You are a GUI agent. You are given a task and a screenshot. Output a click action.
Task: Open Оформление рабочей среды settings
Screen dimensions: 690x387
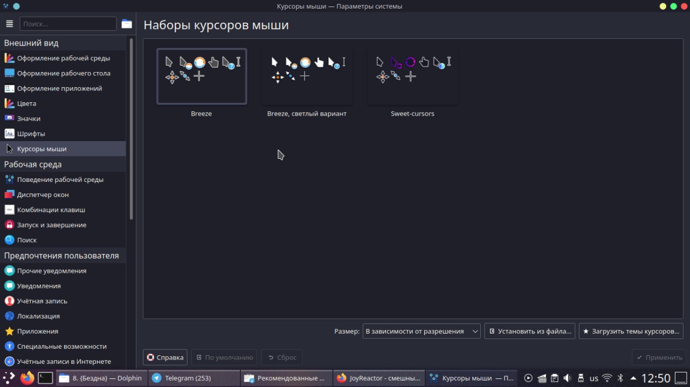click(x=63, y=58)
